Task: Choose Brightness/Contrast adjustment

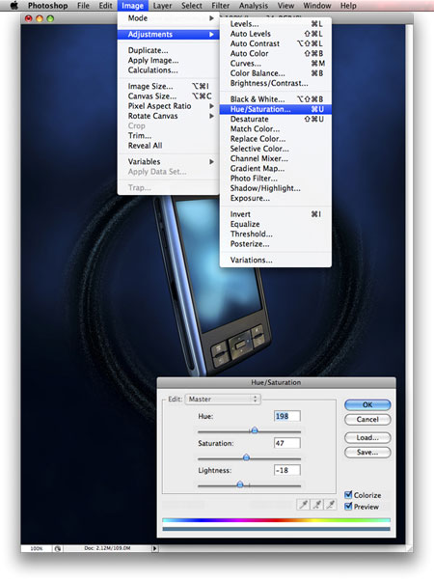Action: 276,83
